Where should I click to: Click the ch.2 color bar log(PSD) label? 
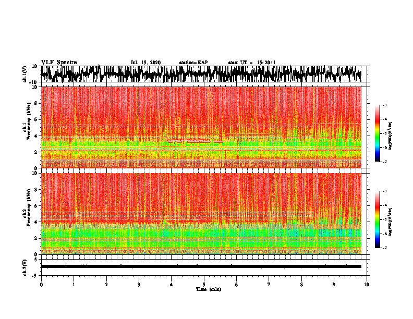point(390,222)
